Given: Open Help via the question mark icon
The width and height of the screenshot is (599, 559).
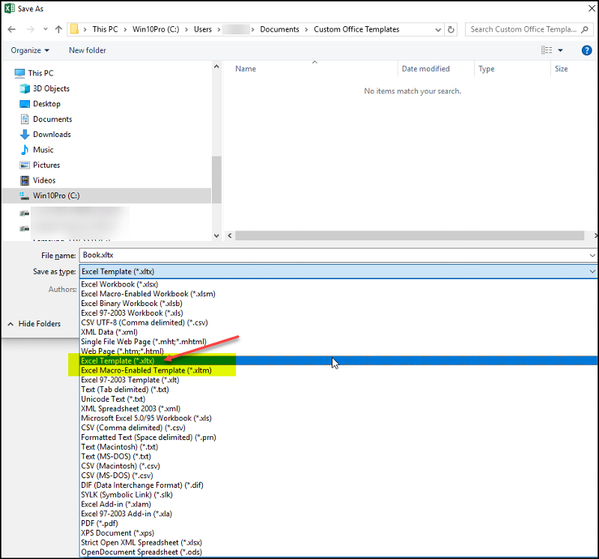Looking at the screenshot, I should coord(587,50).
